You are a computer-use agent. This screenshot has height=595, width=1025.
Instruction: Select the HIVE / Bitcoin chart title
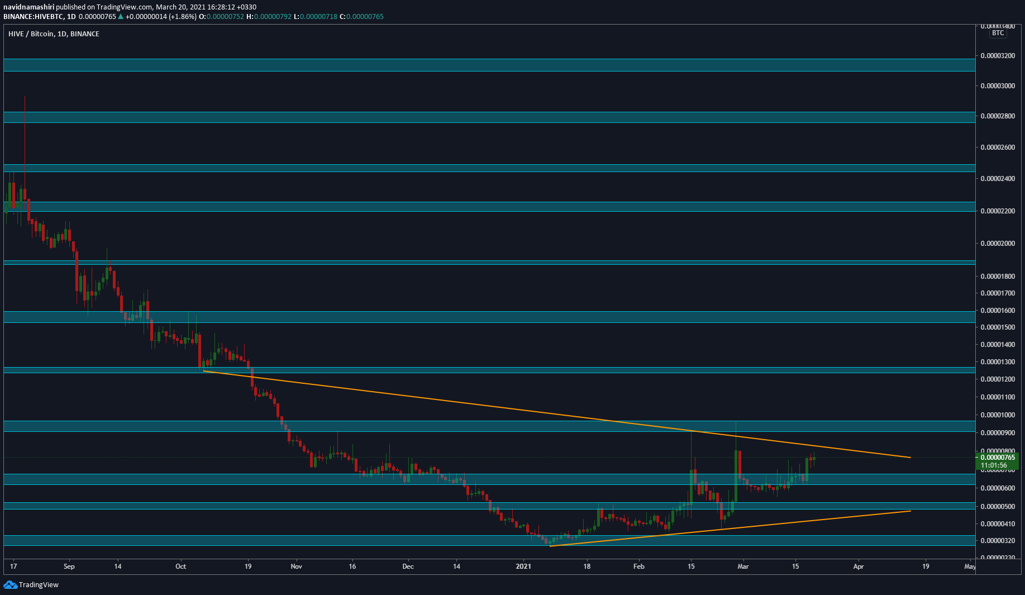pyautogui.click(x=54, y=34)
